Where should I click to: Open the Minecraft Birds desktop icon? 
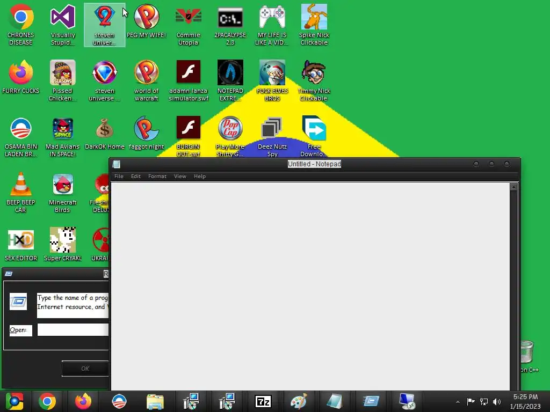pyautogui.click(x=63, y=193)
